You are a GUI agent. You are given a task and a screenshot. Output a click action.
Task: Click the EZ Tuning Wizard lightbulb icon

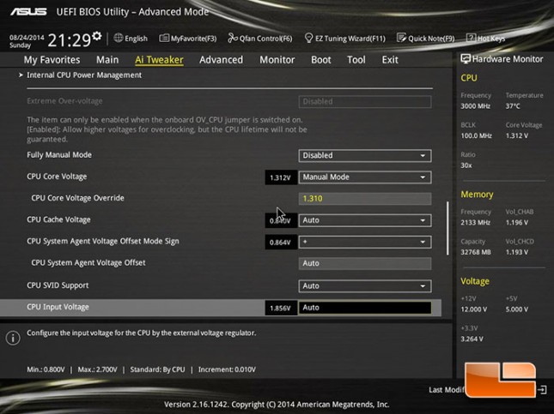tap(308, 38)
